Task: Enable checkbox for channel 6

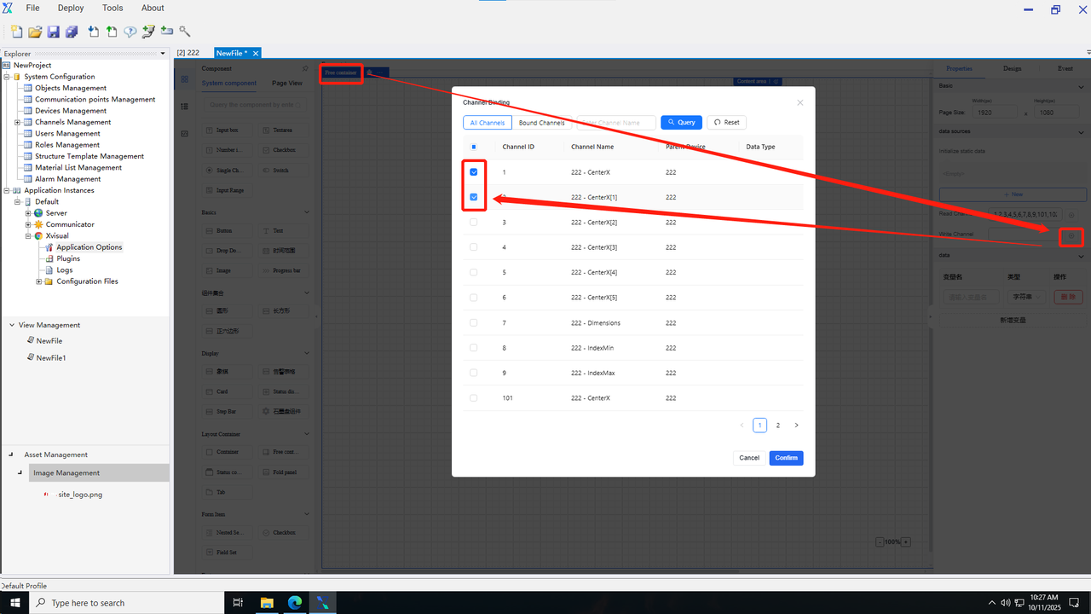Action: (474, 298)
